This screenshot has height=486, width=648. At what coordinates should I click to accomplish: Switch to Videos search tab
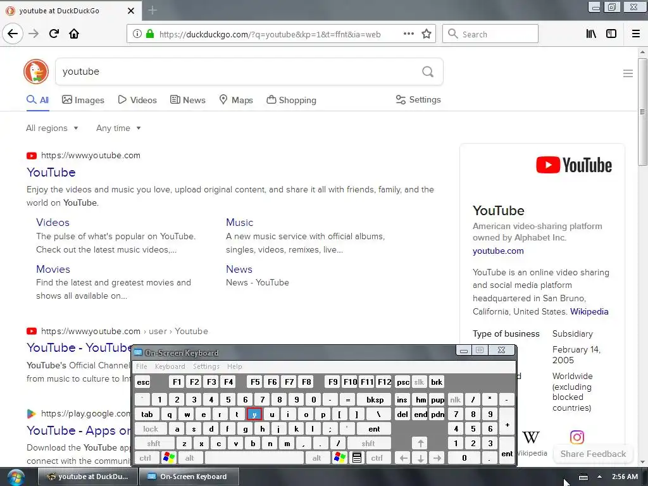(137, 100)
